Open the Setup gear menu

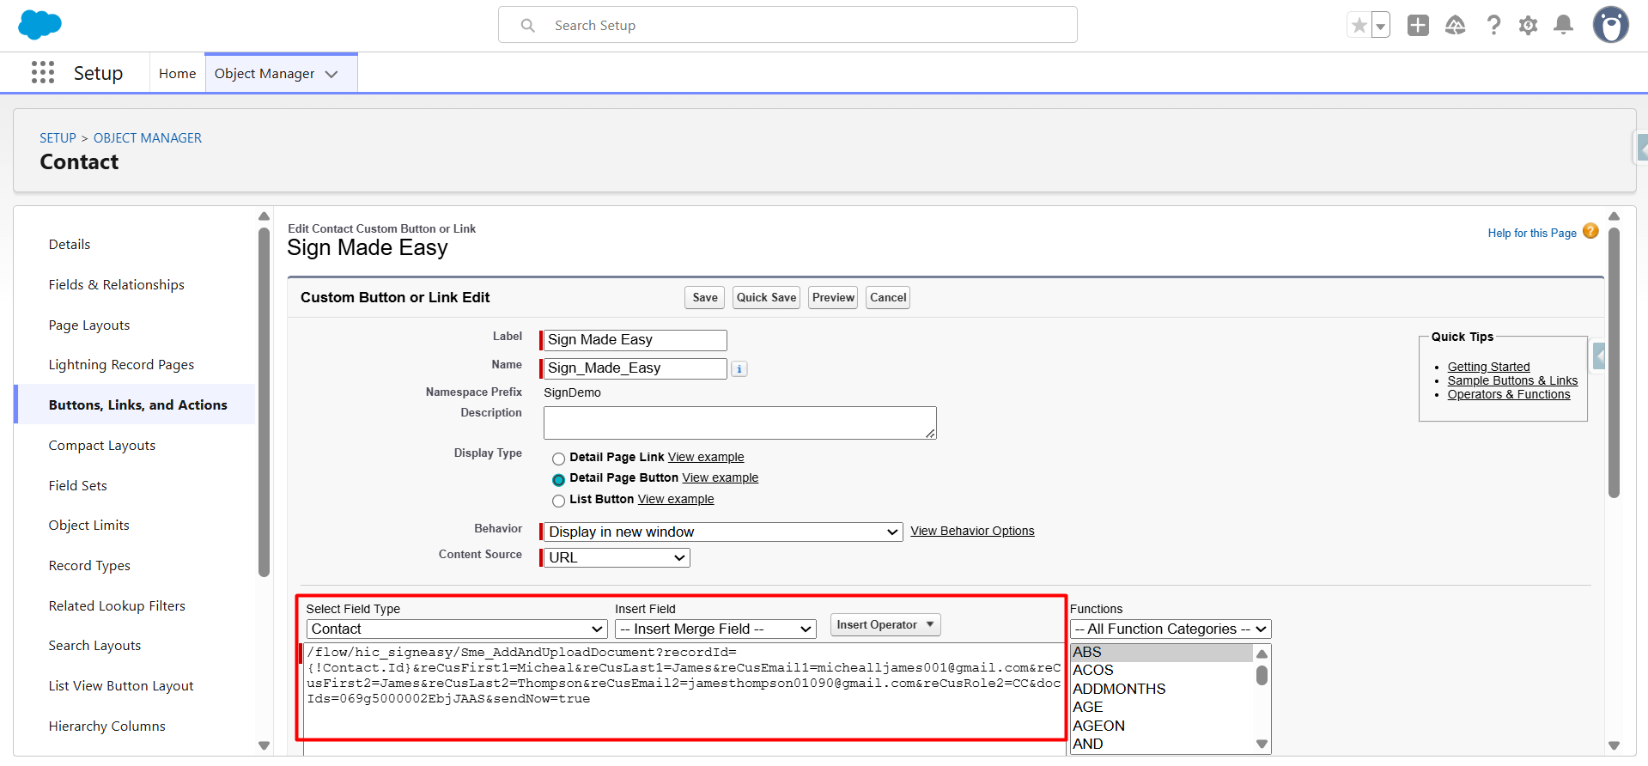click(x=1528, y=26)
